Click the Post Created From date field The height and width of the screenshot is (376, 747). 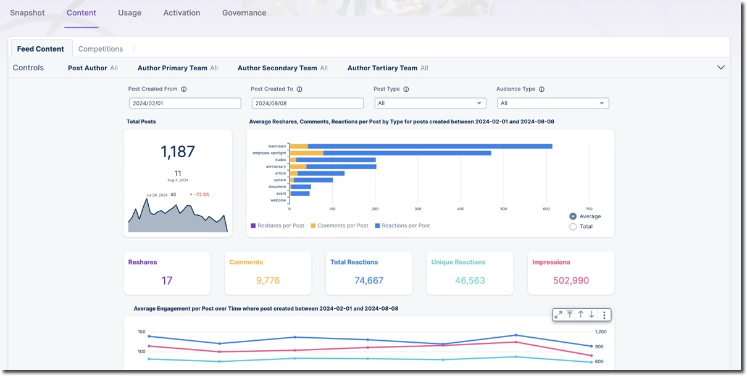185,102
